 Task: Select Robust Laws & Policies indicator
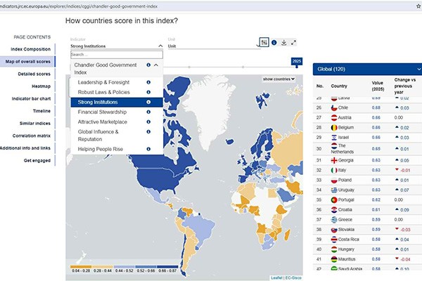pos(103,92)
